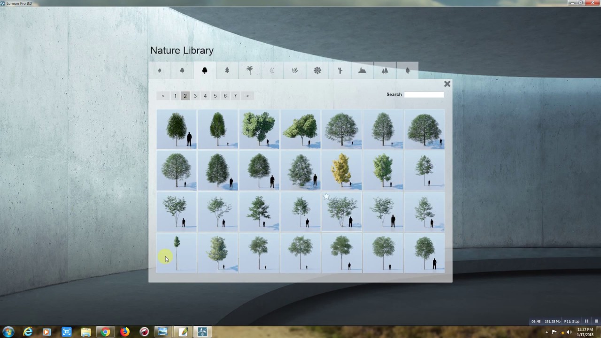Launch Firefox from the taskbar
Image resolution: width=601 pixels, height=338 pixels.
coord(125,332)
